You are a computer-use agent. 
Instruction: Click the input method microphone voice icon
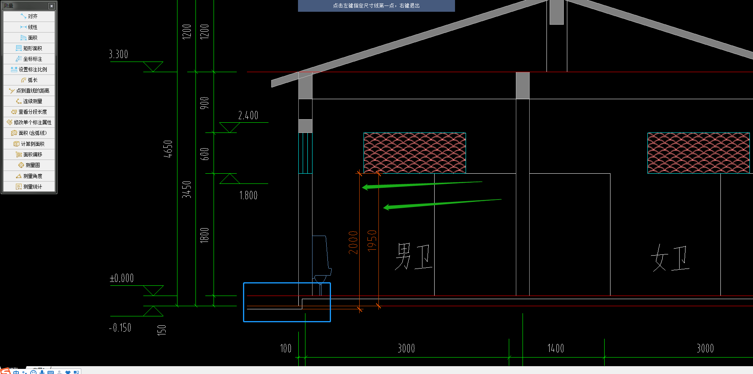coord(42,372)
